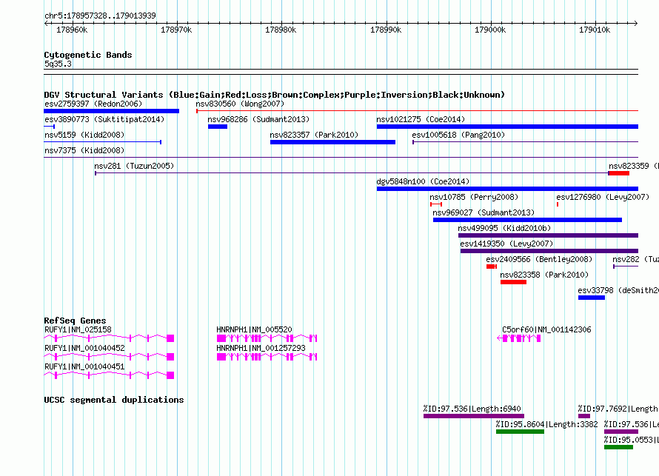Click the Cytogenetic Bands track title
Viewport: 659px width, 476px height.
pyautogui.click(x=88, y=55)
